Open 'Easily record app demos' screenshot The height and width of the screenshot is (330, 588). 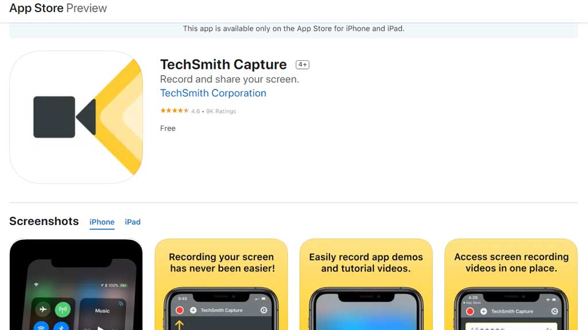coord(366,284)
